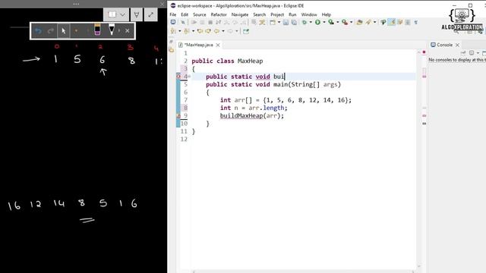The image size is (486, 273).
Task: Click the editor horizontal scrollbar
Action: point(304,271)
